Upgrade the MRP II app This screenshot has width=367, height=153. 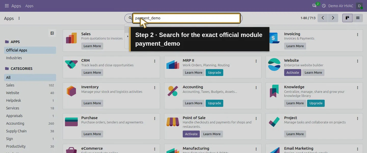coord(214,73)
